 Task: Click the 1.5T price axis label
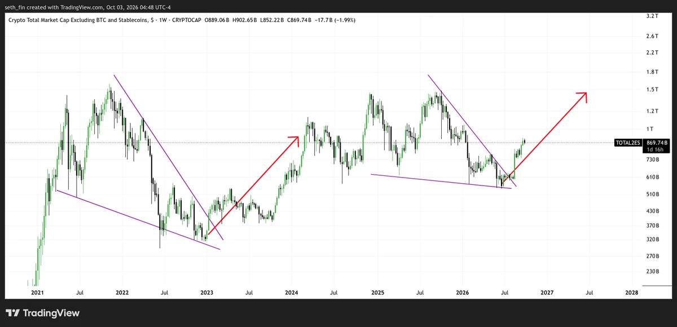tap(652, 90)
